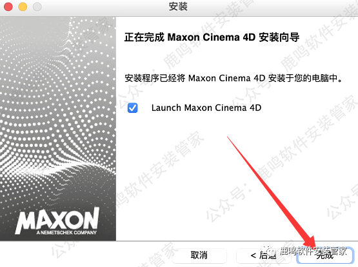This screenshot has width=358, height=267.
Task: Click the 安装程序已经将 Maxon Cinema 4D message text
Action: [x=234, y=78]
